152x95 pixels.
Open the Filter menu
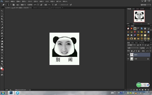(x=42, y=2)
